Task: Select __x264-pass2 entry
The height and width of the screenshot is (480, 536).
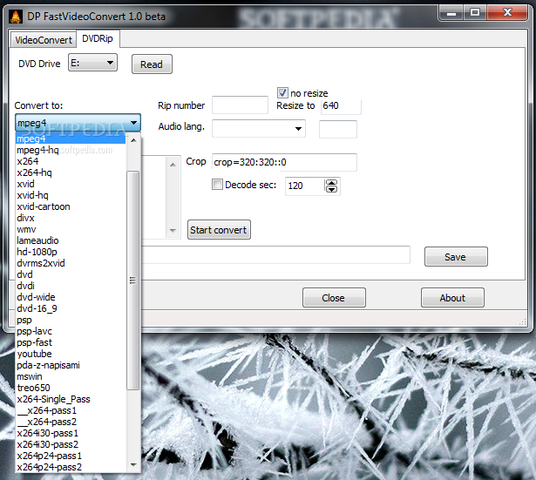Action: click(71, 422)
